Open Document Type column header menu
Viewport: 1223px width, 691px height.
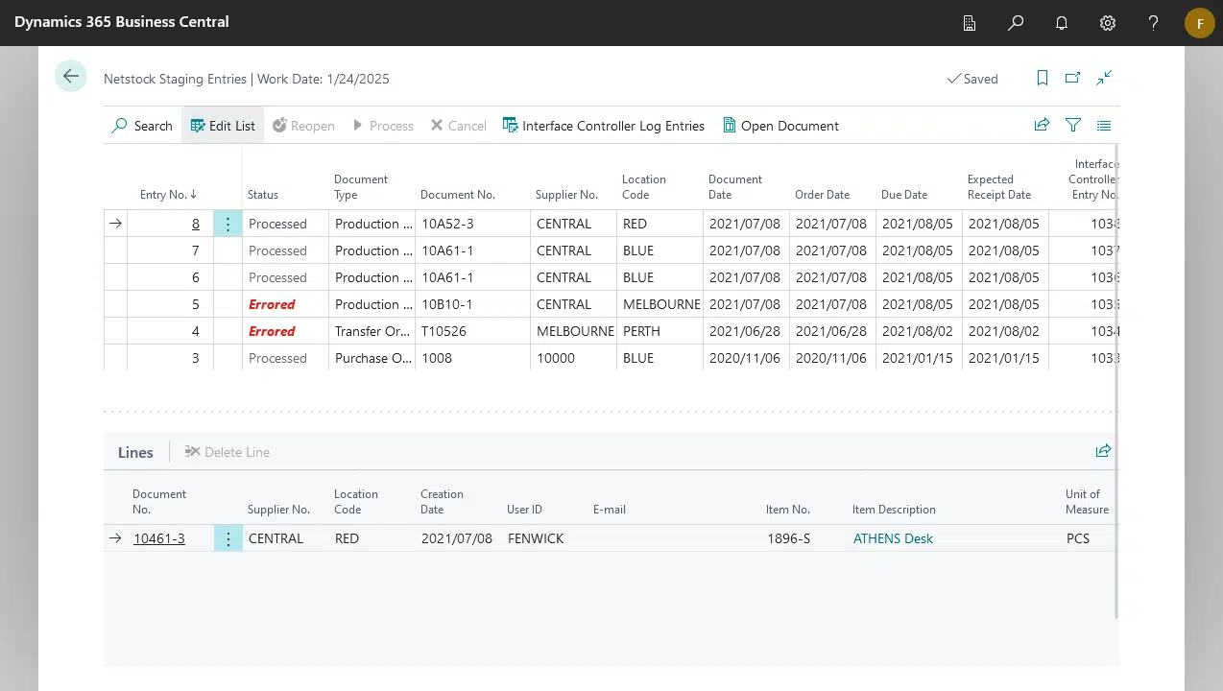361,187
